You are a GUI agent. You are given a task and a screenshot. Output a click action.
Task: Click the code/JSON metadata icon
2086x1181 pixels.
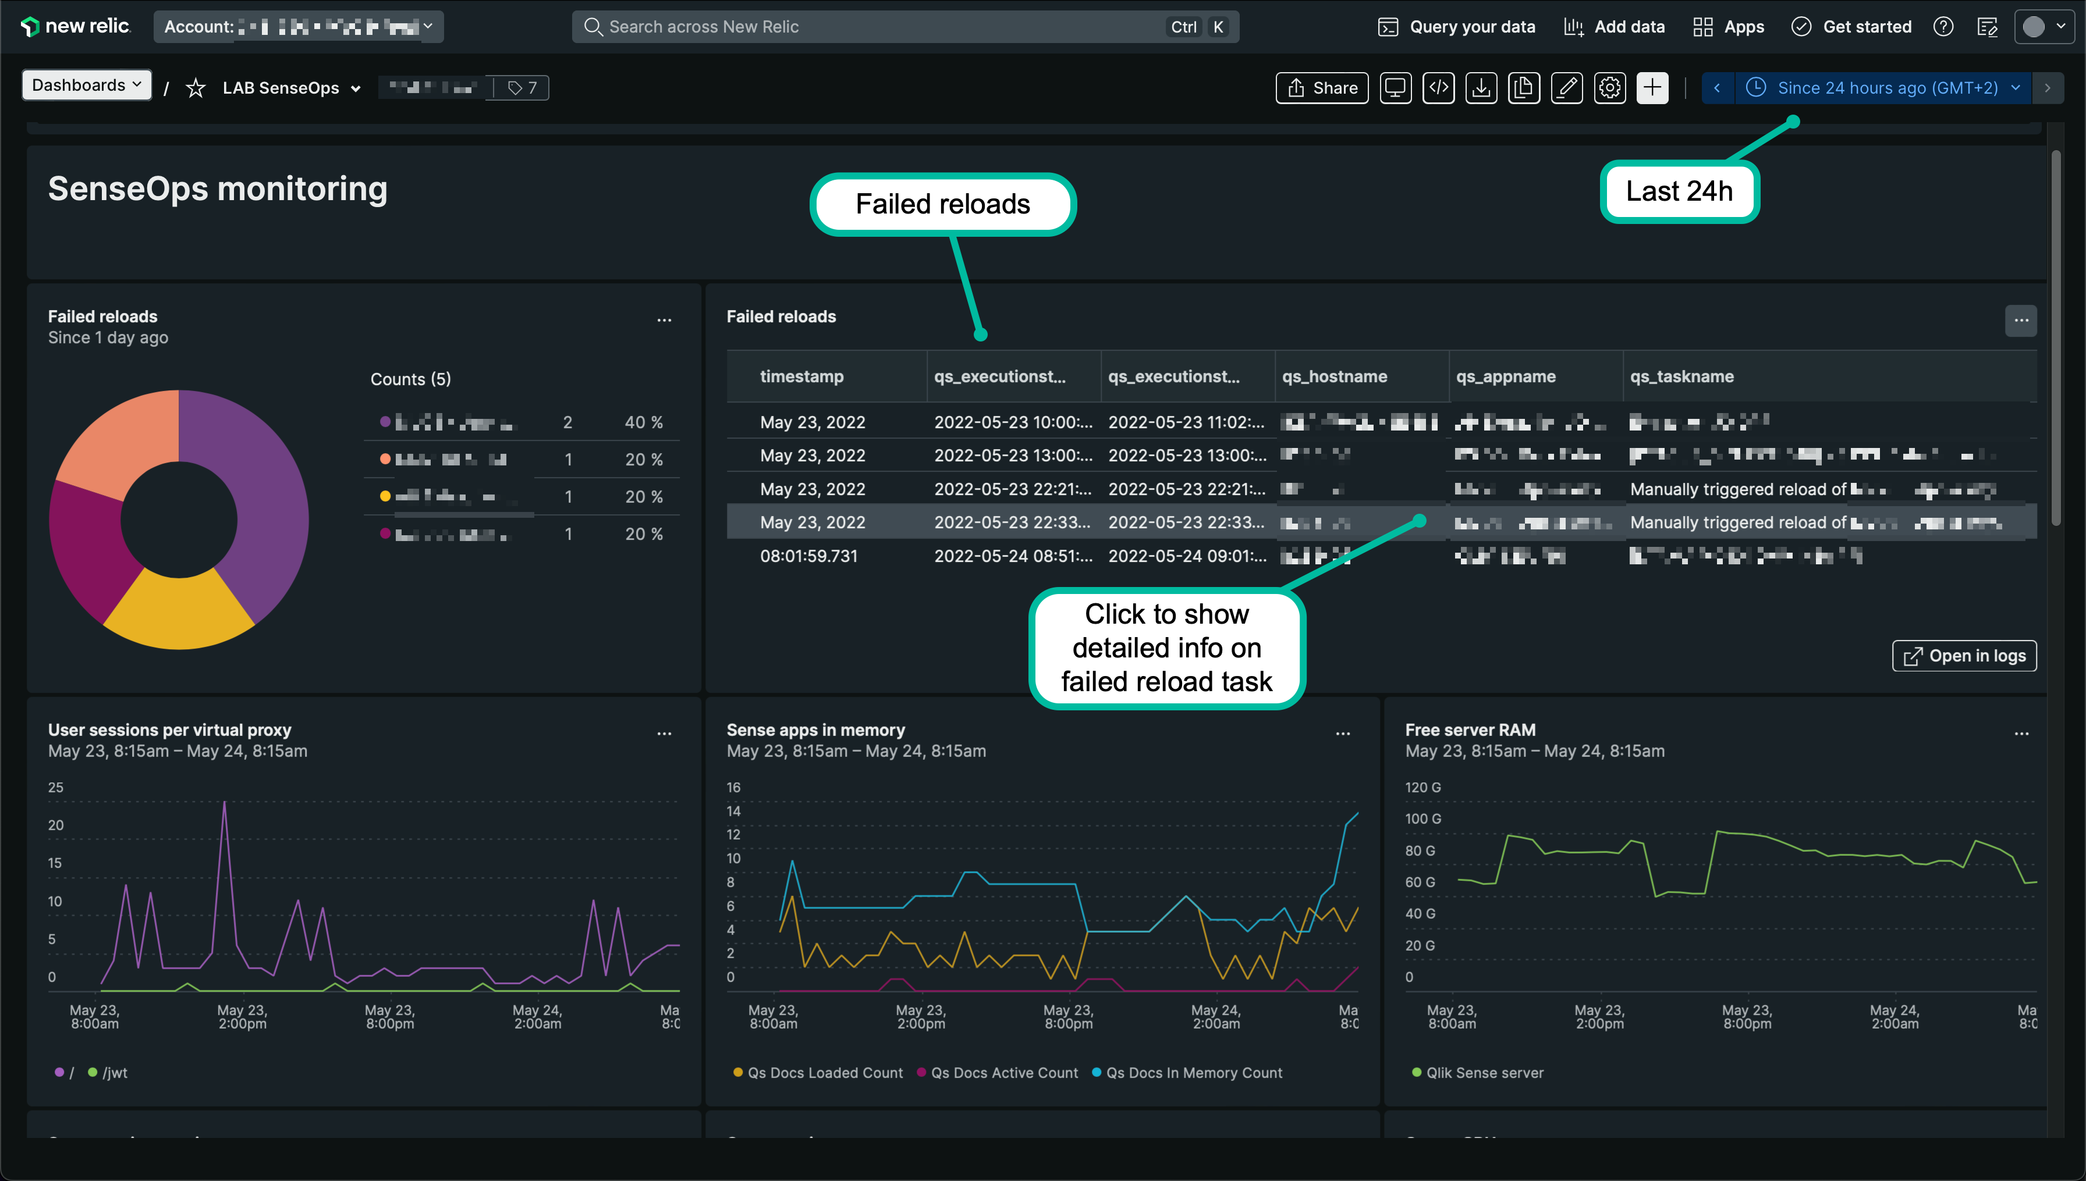point(1438,88)
